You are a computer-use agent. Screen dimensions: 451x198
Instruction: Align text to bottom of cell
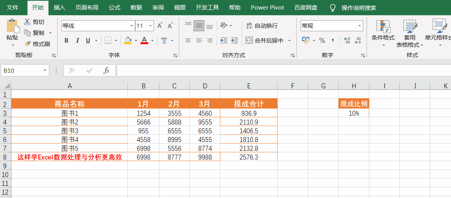210,26
